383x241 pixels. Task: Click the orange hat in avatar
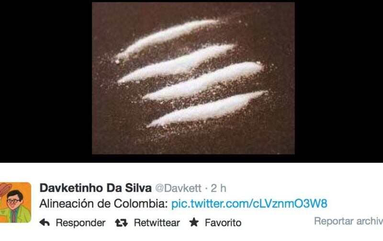5,189
